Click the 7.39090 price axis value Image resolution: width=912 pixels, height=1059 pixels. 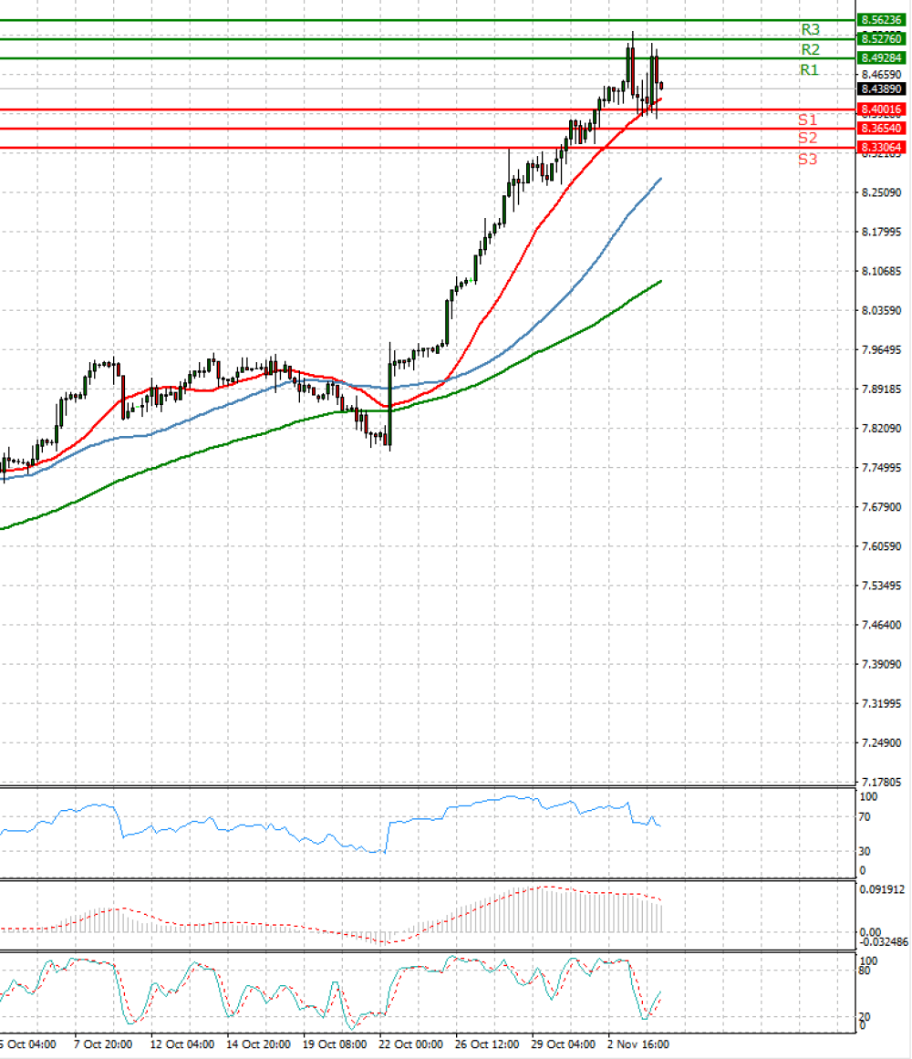(x=881, y=664)
